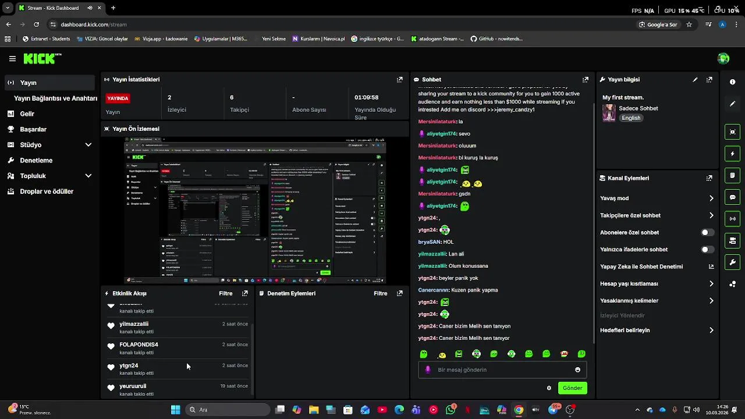Pop out the Denetim Eylemleri panel
This screenshot has height=419, width=745.
pyautogui.click(x=400, y=293)
